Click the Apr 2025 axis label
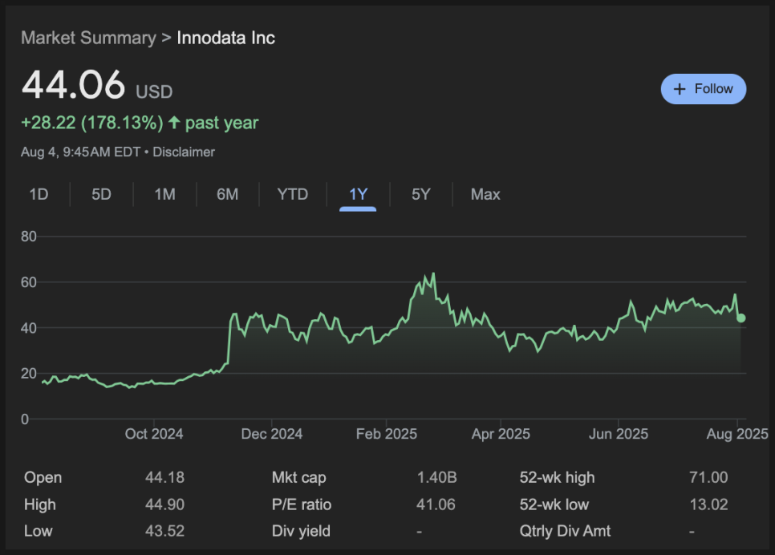 point(501,434)
